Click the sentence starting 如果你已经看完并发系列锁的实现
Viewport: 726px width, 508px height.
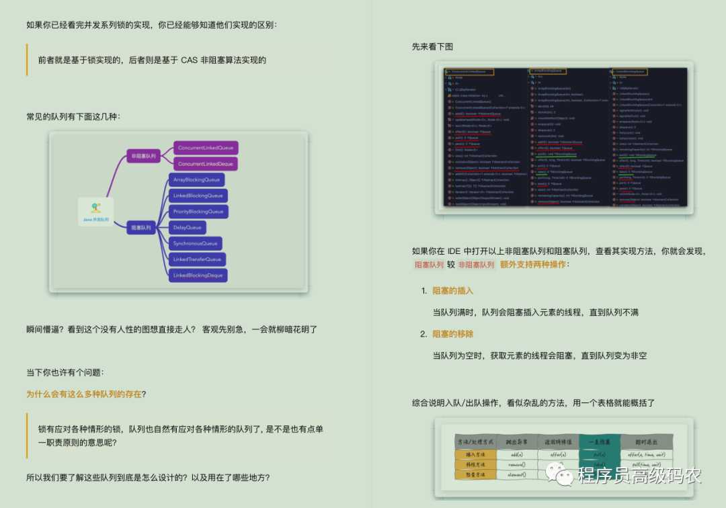tap(152, 25)
